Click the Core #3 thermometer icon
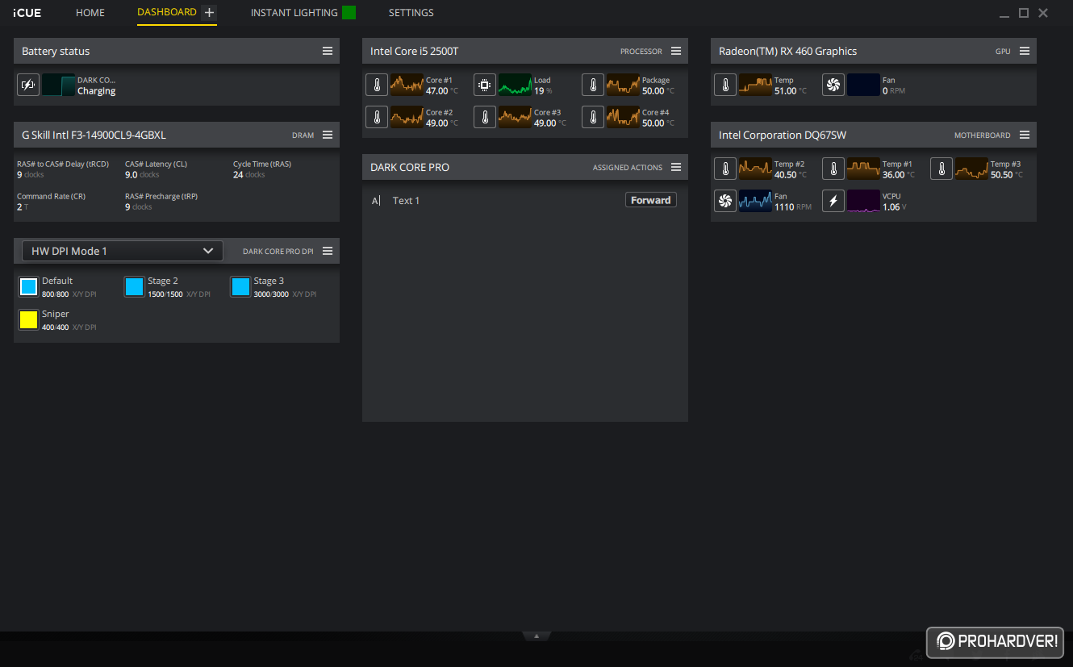 (x=485, y=117)
